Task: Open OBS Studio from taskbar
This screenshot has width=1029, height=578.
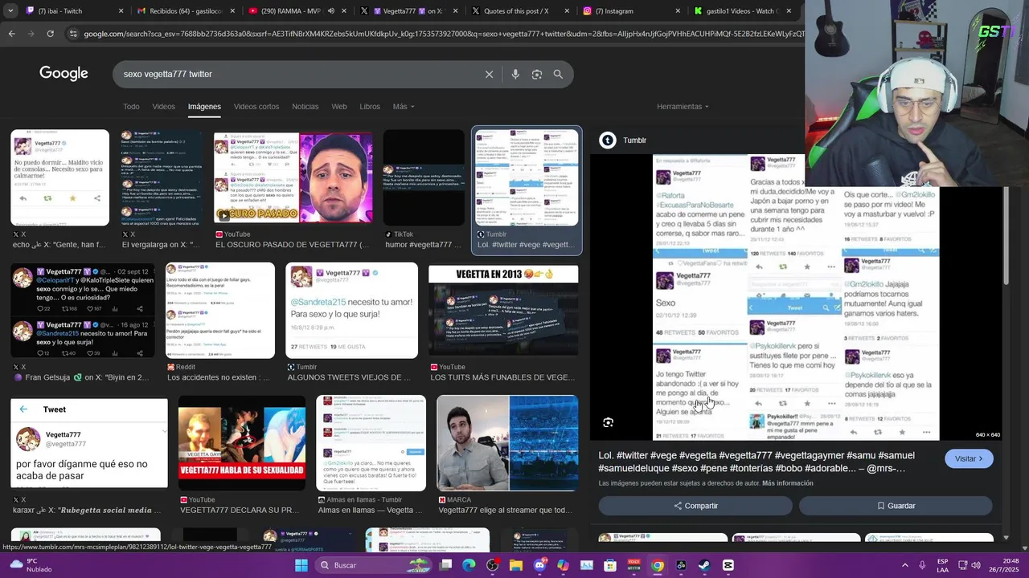Action: click(x=492, y=565)
